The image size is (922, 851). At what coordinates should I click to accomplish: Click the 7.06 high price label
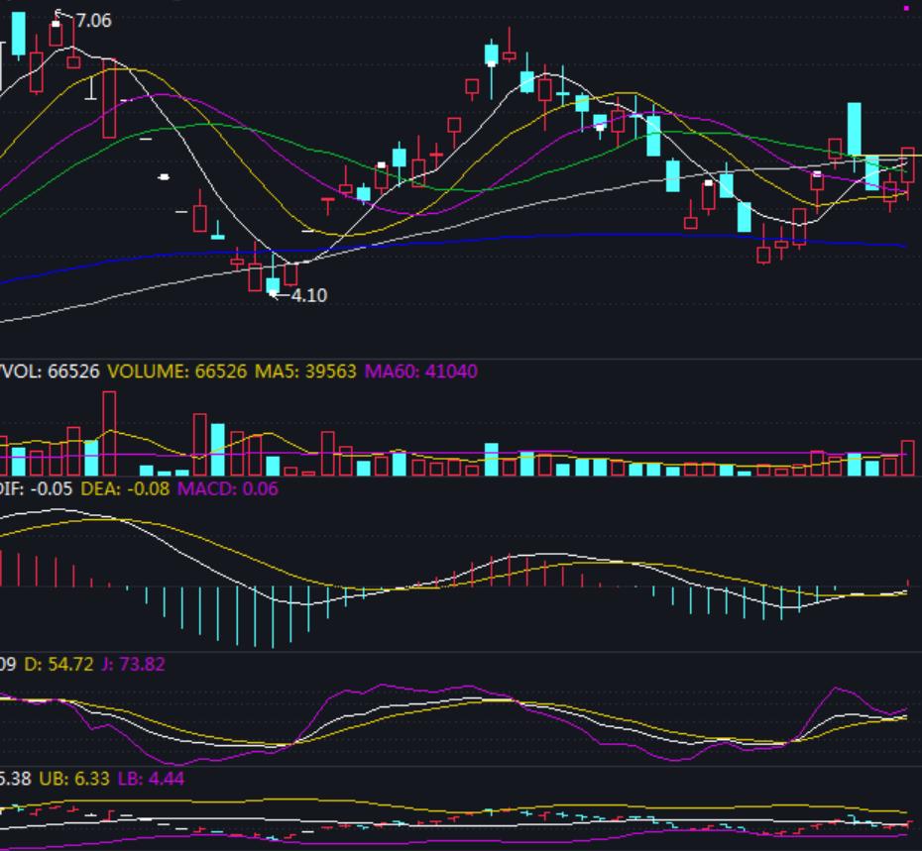coord(93,21)
